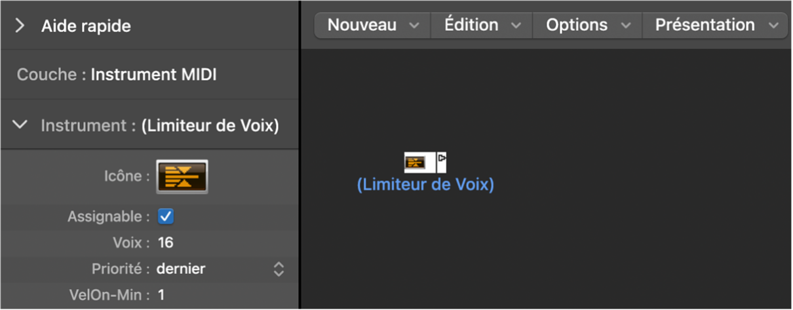Open the Priorité popup set to dernier
This screenshot has width=793, height=310.
point(181,269)
